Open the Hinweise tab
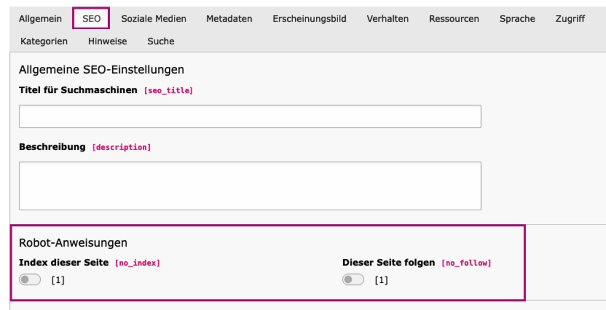Image resolution: width=606 pixels, height=310 pixels. [108, 41]
